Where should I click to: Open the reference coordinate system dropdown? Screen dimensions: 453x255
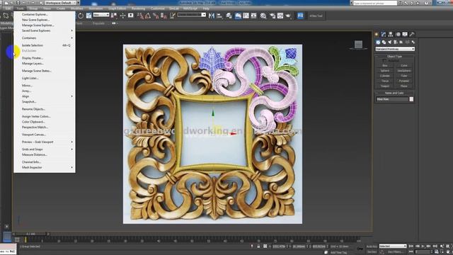[101, 15]
